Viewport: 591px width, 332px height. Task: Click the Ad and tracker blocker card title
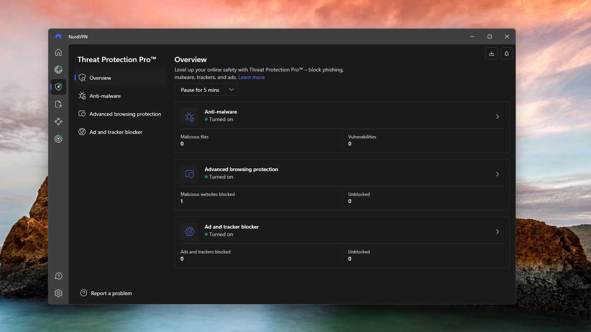[x=232, y=227]
